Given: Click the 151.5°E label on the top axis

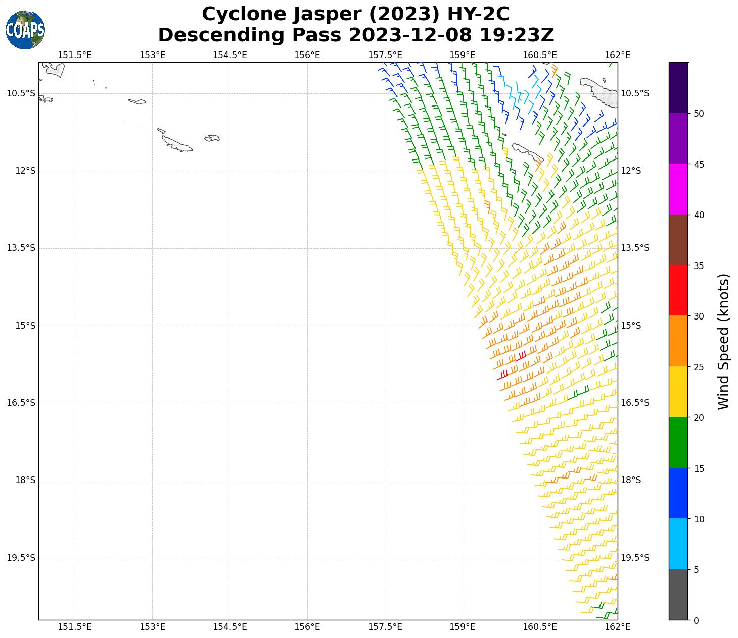Looking at the screenshot, I should (x=75, y=55).
